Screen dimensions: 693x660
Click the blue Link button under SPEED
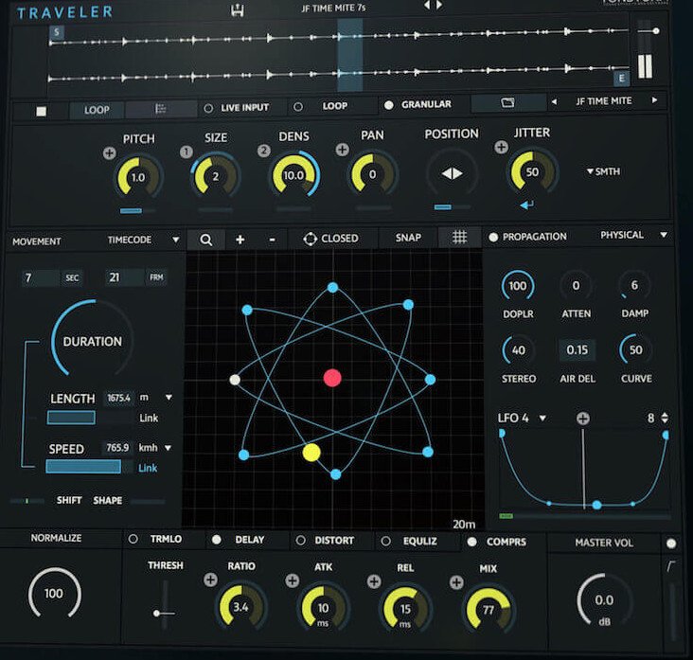[x=148, y=468]
